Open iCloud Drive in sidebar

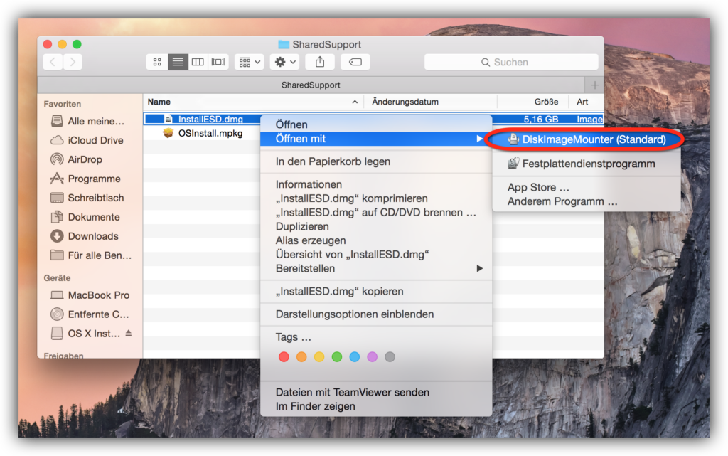pyautogui.click(x=87, y=140)
